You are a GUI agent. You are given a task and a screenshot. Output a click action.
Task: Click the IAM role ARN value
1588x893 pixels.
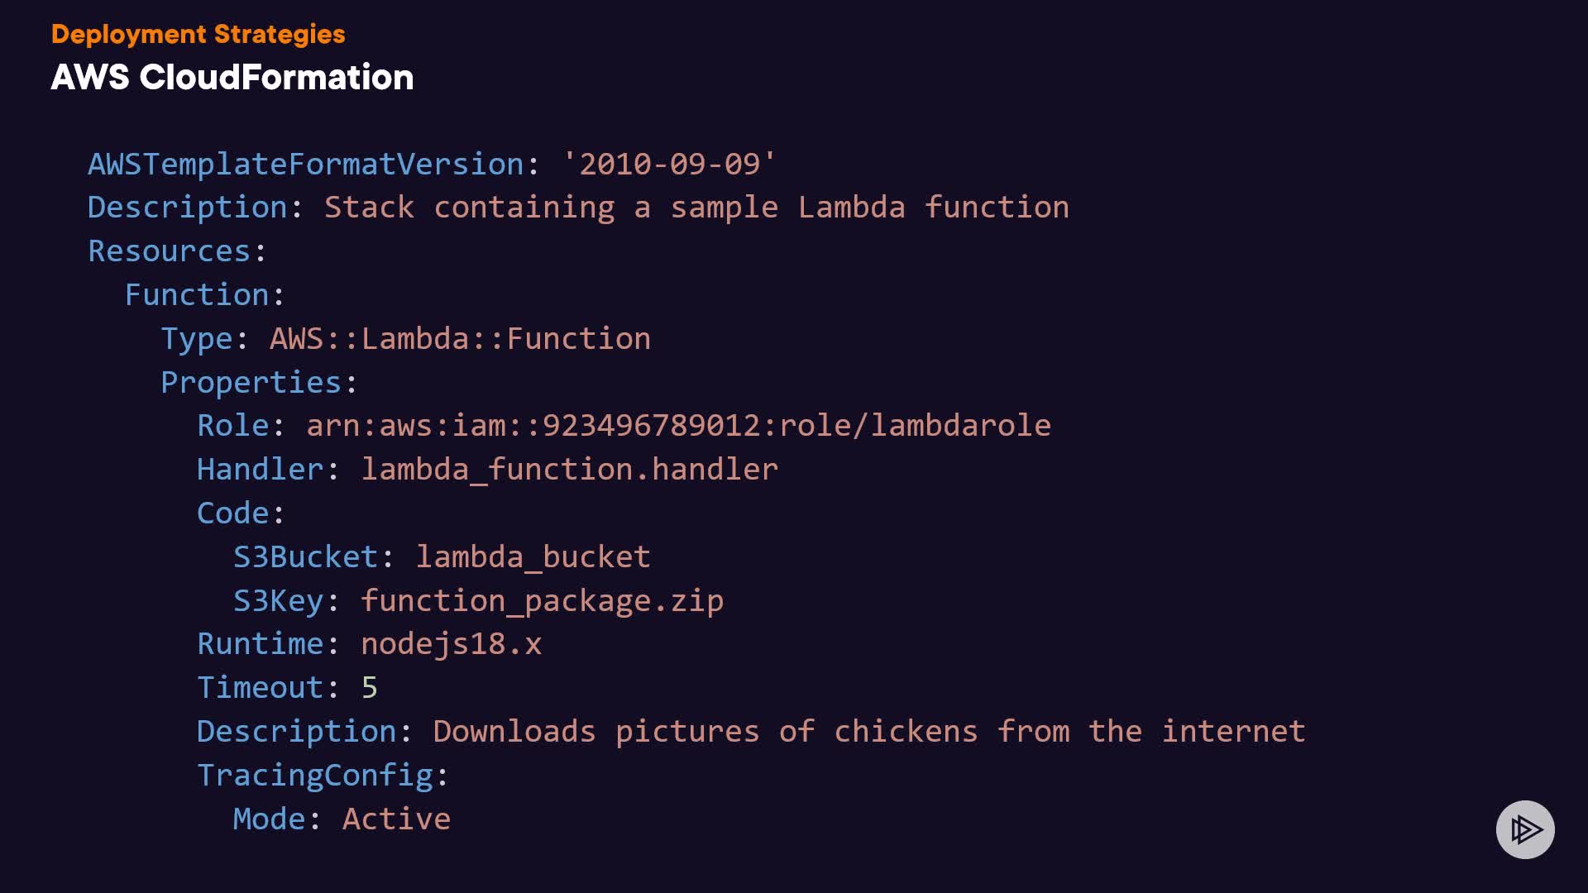point(678,425)
